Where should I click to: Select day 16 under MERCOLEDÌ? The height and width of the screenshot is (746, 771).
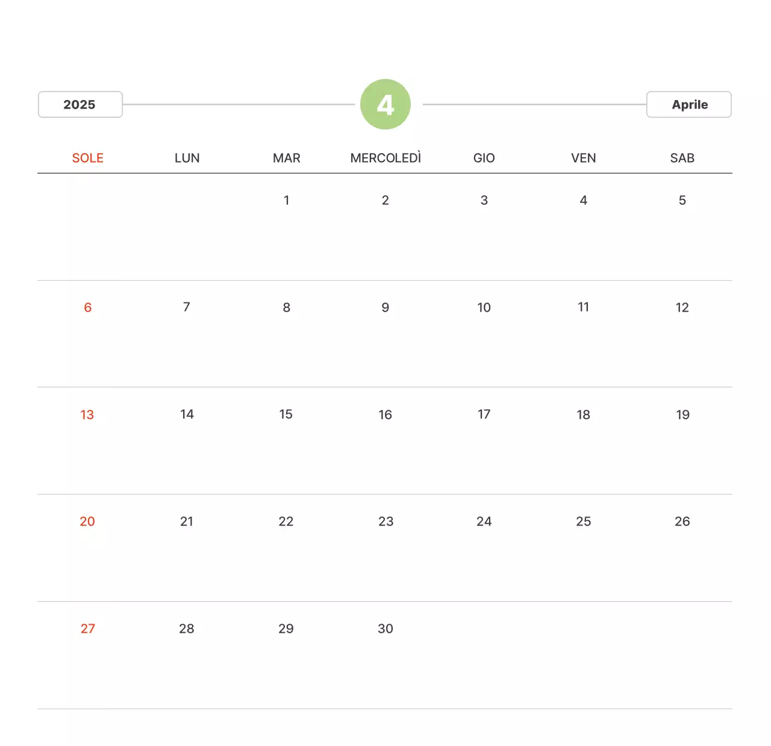[x=385, y=415]
